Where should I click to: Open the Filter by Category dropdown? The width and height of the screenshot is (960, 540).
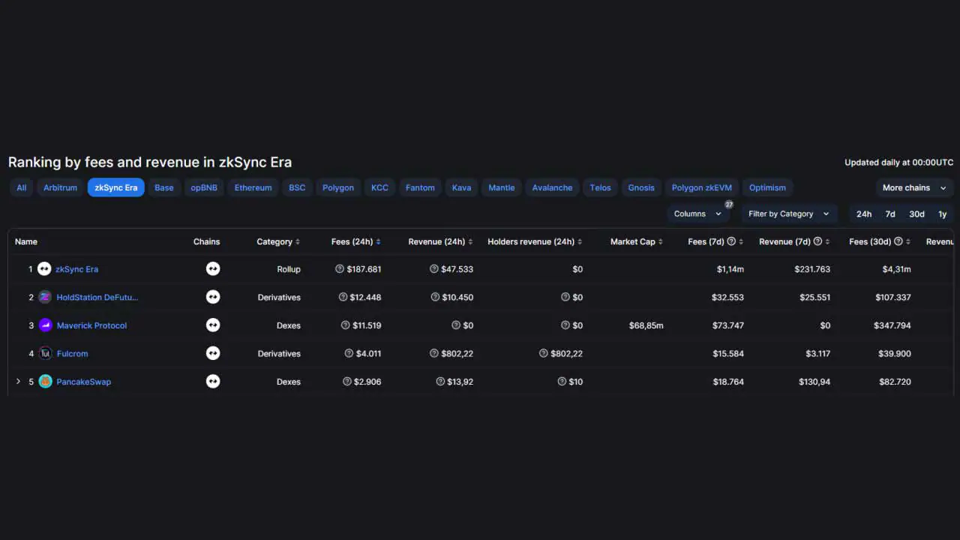click(788, 214)
